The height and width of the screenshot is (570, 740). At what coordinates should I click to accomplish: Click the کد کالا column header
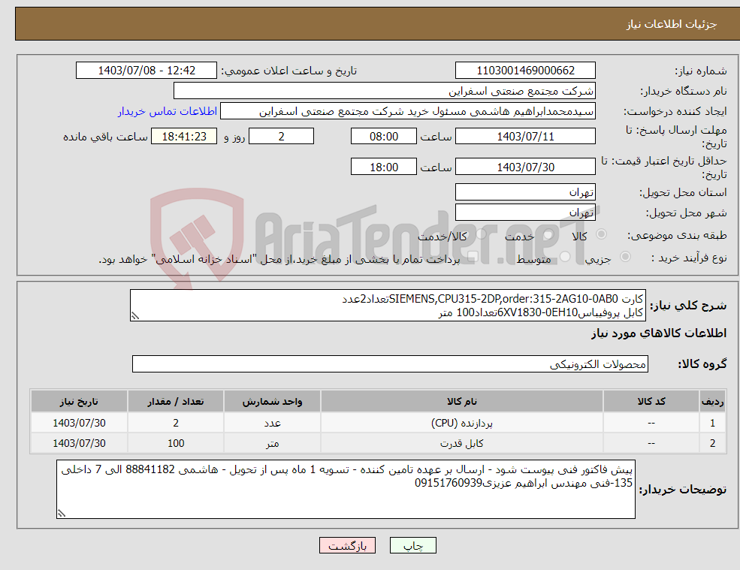[651, 401]
